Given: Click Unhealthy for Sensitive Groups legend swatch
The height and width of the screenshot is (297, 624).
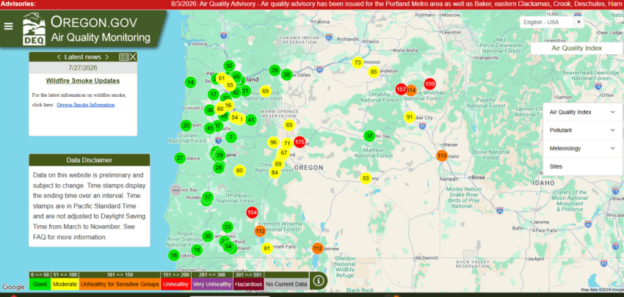Looking at the screenshot, I should [120, 284].
